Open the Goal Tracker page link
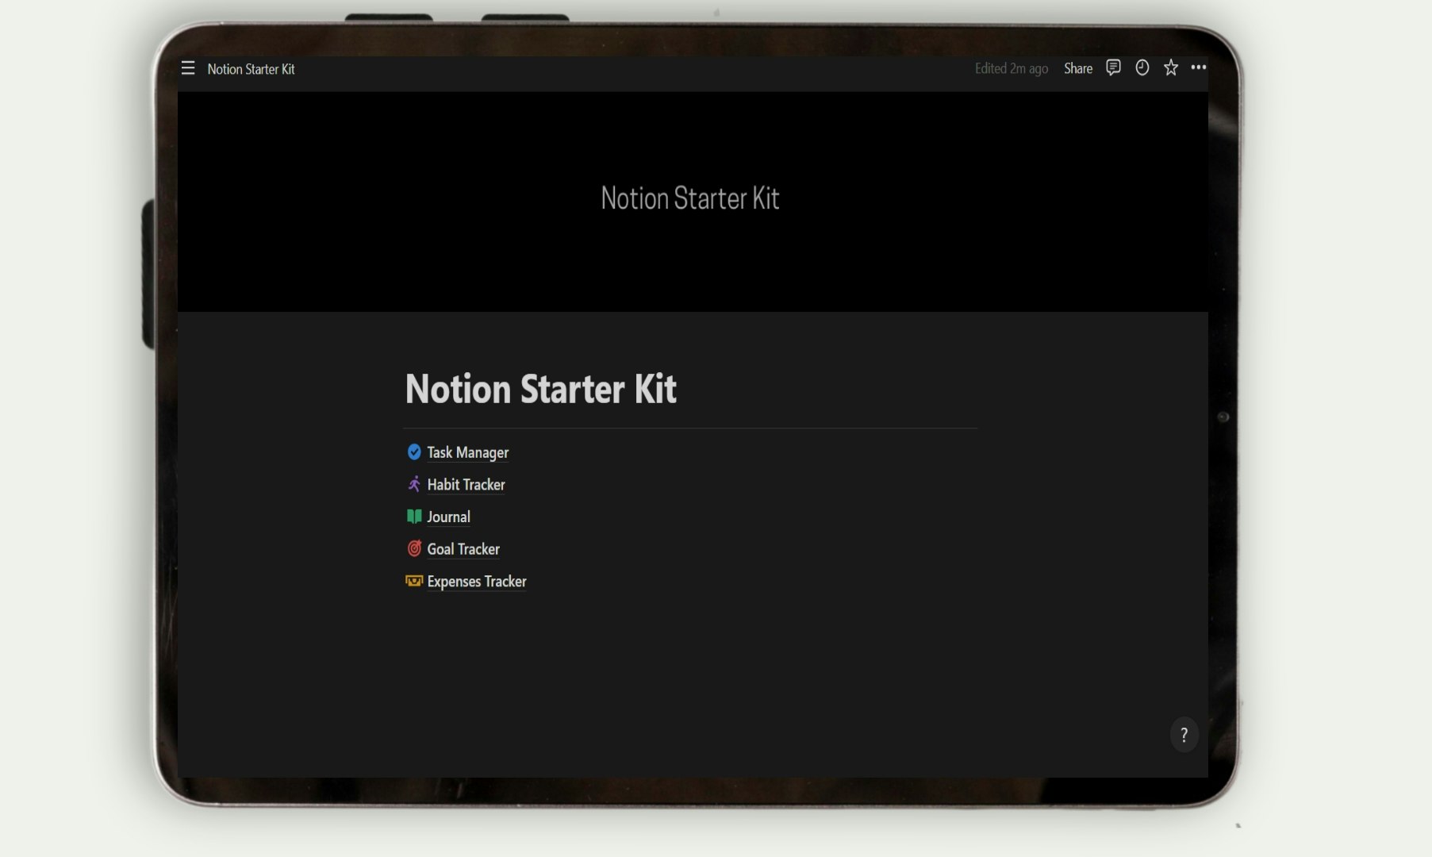1432x857 pixels. point(463,549)
